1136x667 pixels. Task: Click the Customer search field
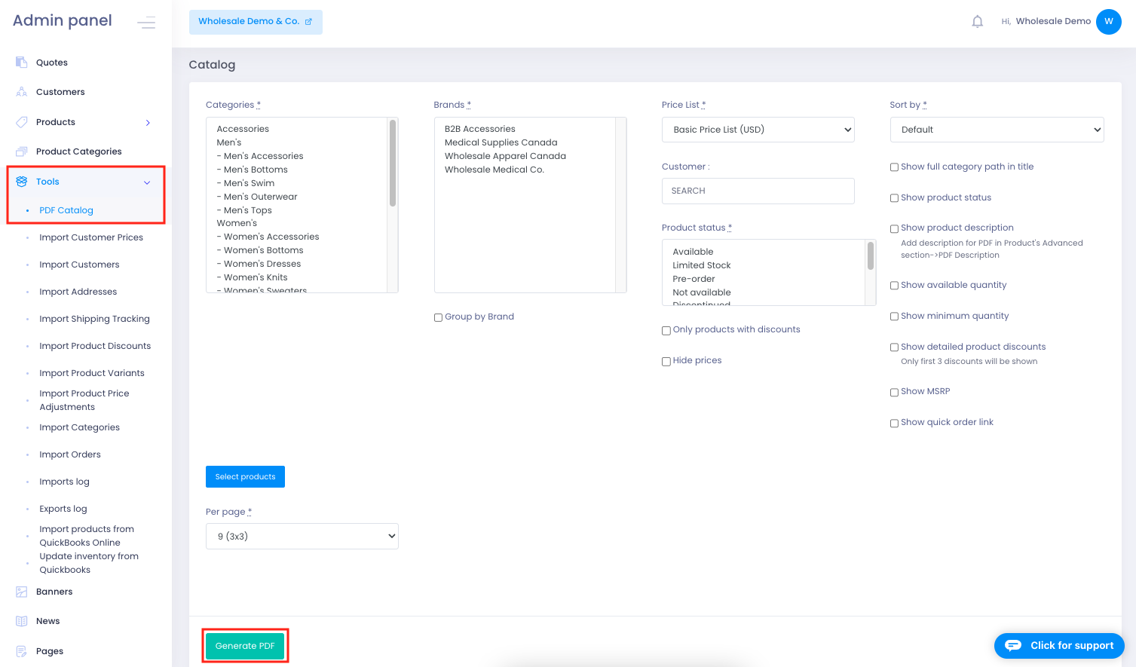coord(758,191)
